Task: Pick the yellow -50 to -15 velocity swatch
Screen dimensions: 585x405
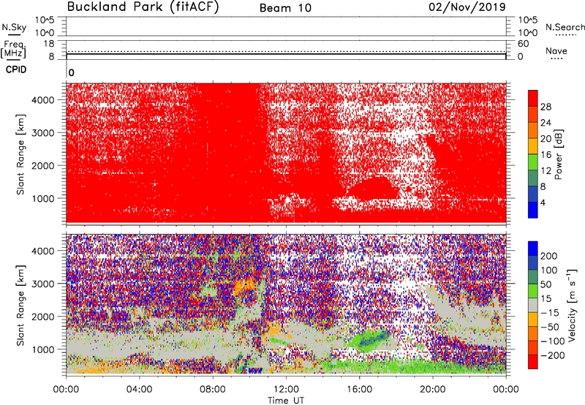Action: (x=533, y=319)
